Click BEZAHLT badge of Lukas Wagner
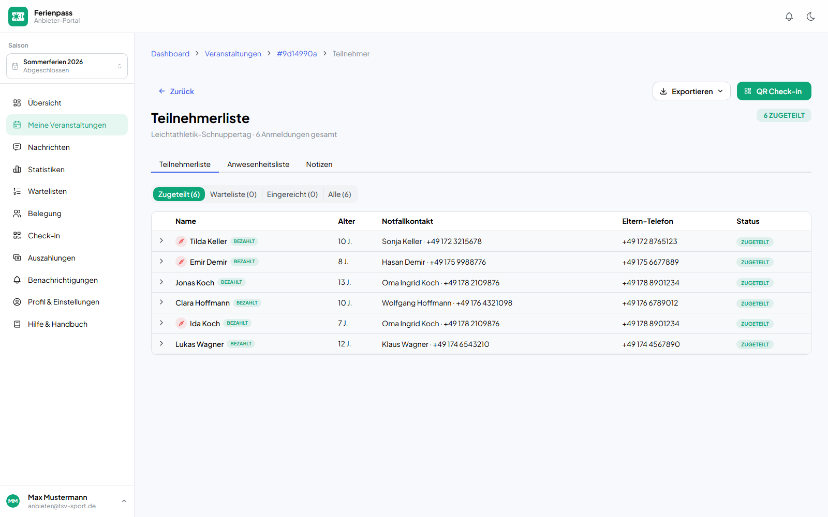The image size is (828, 517). tap(241, 344)
